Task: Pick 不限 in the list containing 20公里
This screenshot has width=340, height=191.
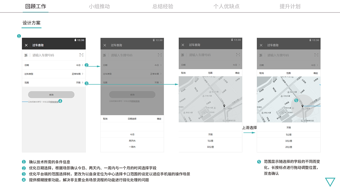Action: click(289, 128)
